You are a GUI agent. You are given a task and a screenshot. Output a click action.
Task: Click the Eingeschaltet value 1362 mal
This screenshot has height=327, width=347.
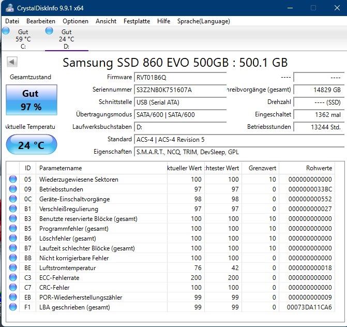point(319,115)
